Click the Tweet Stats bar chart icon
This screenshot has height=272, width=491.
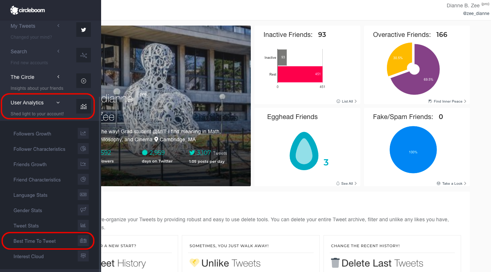(x=83, y=226)
